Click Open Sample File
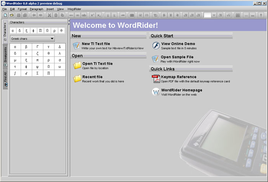Screen dimensions: 268x182 tap(177, 57)
